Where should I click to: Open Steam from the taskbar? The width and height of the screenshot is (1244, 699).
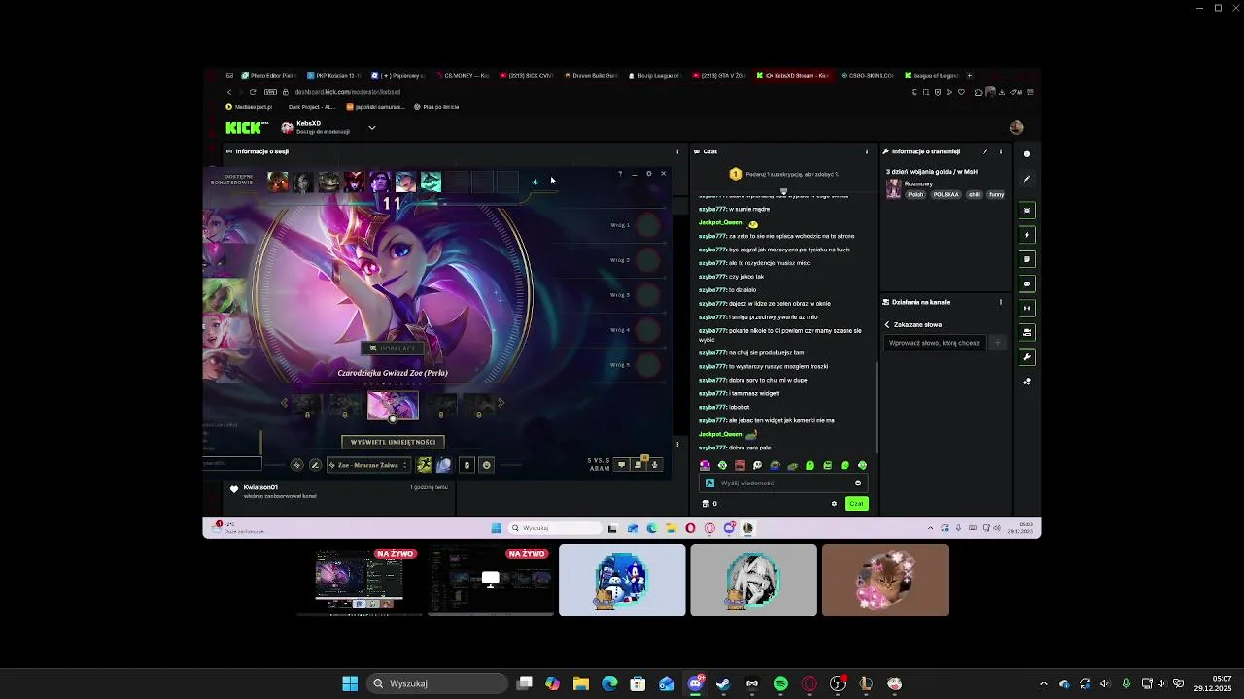click(x=723, y=683)
